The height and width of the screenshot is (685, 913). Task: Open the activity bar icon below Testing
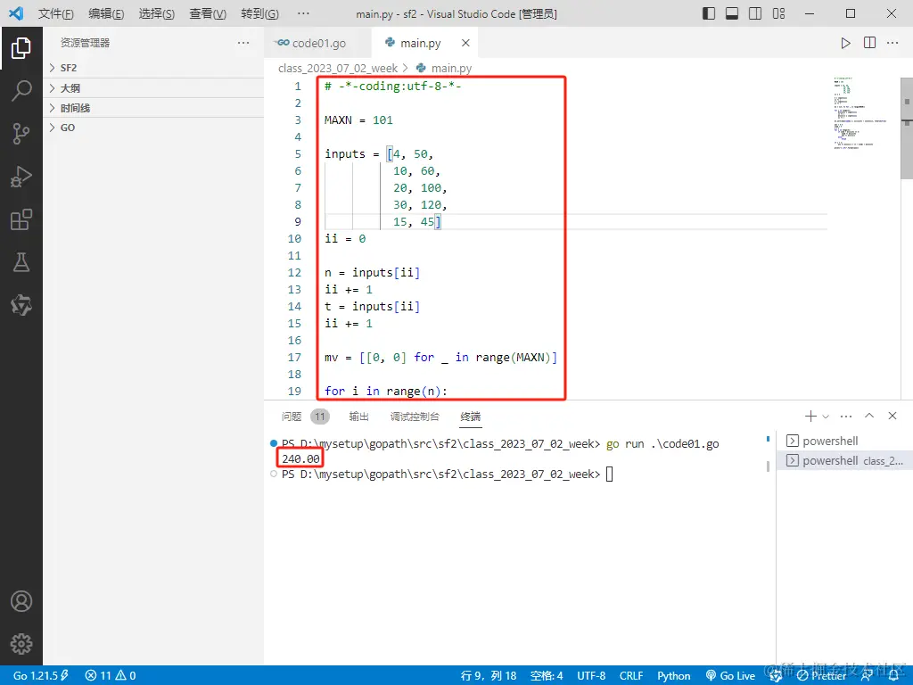[21, 305]
